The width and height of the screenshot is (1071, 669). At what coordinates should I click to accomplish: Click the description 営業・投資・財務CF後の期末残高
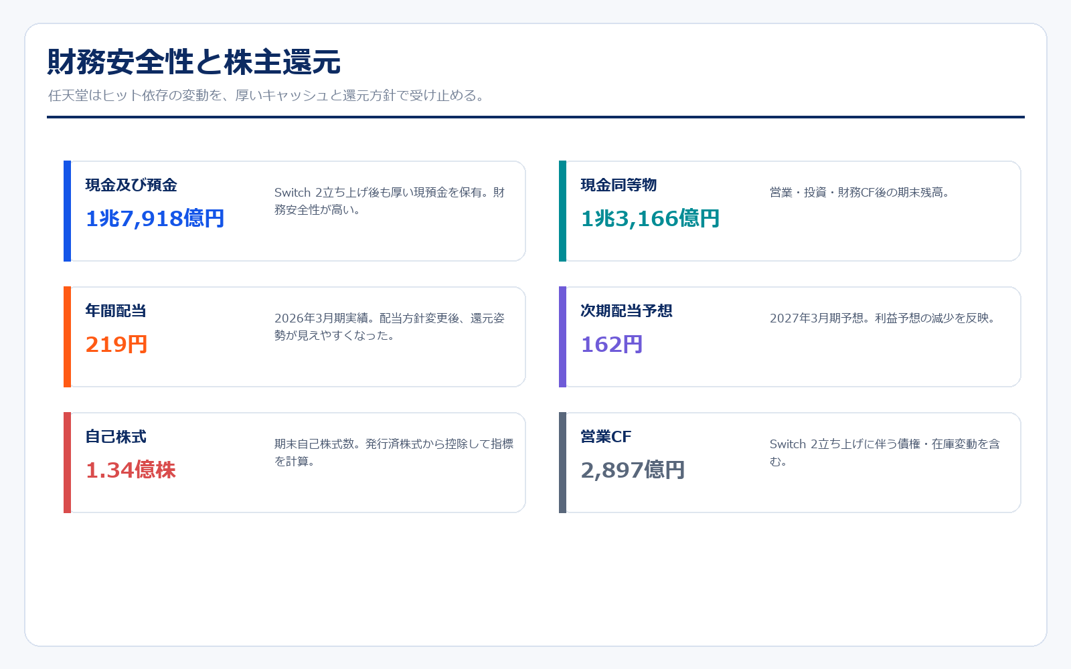(860, 193)
